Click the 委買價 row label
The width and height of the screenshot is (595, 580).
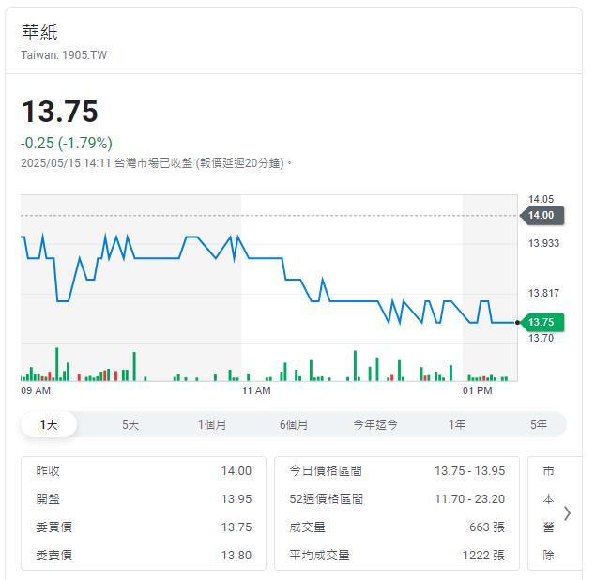53,527
